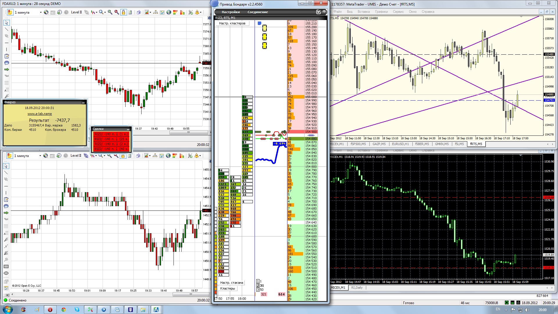Viewport: 558px width, 314px height.
Task: Click the Skype icon in Windows taskbar
Action: [x=77, y=309]
